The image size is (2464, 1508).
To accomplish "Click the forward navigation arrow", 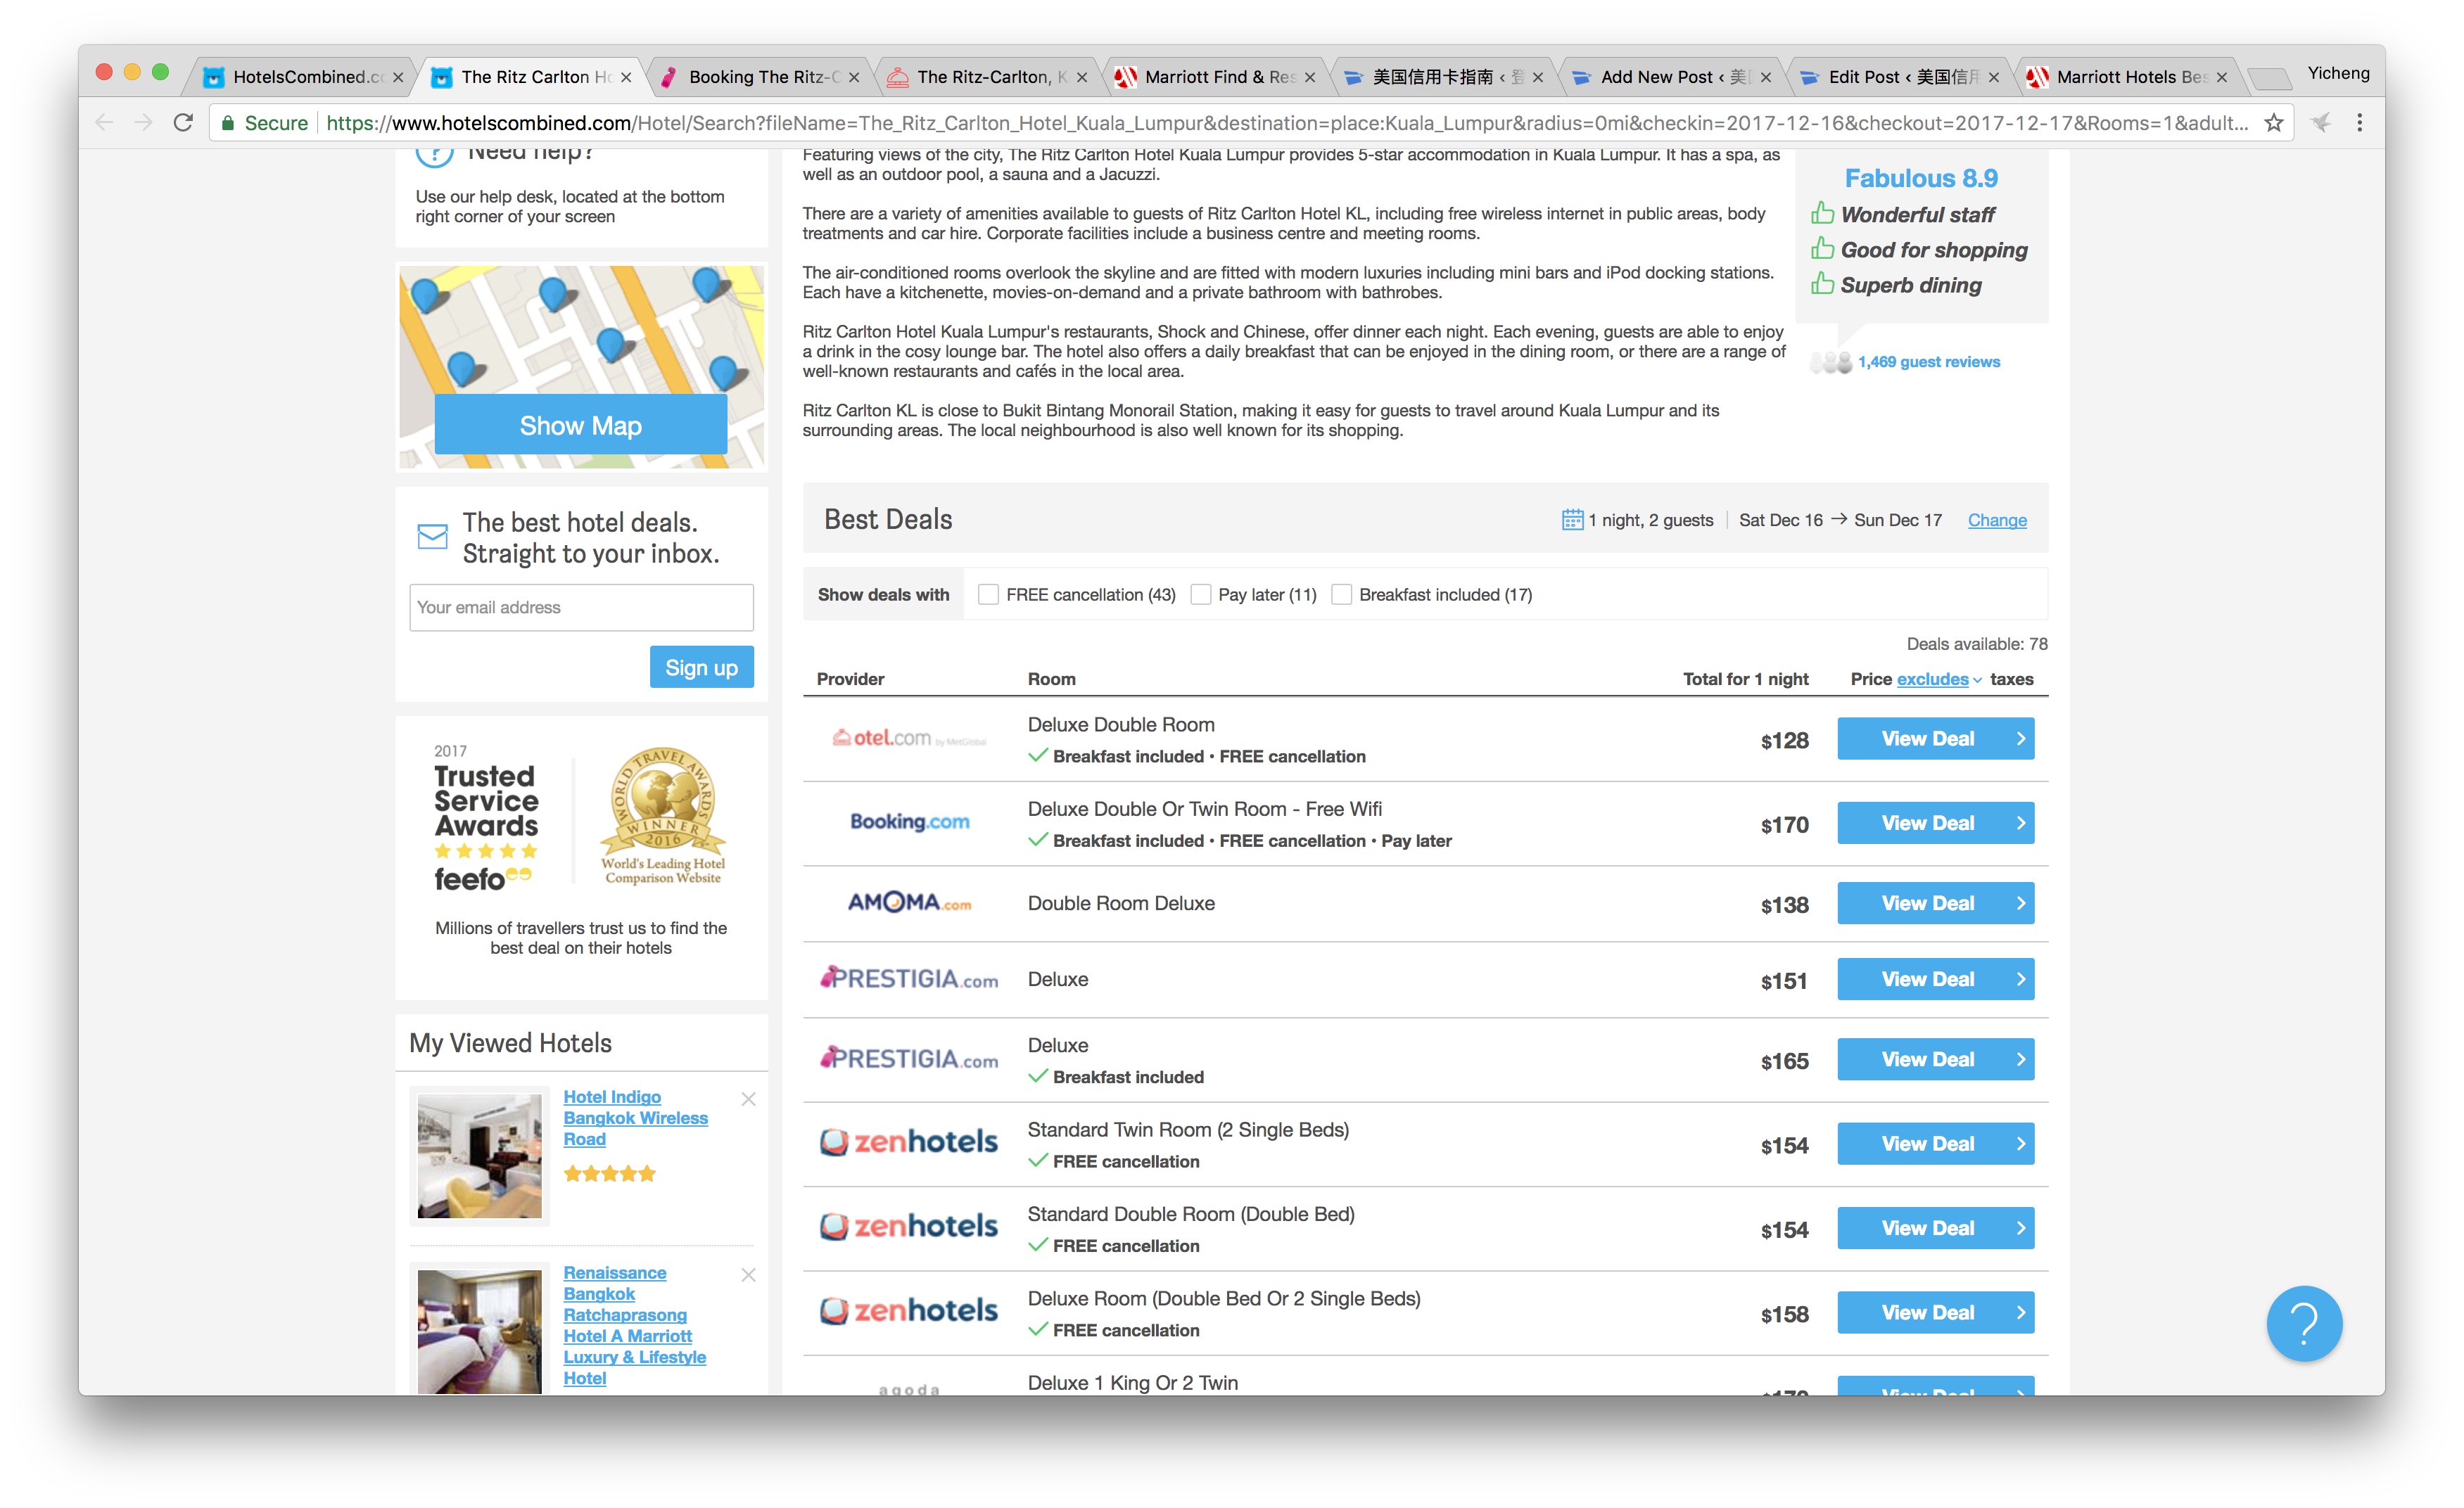I will tap(144, 123).
